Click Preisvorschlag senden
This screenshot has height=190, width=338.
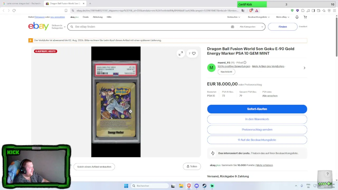[257, 130]
